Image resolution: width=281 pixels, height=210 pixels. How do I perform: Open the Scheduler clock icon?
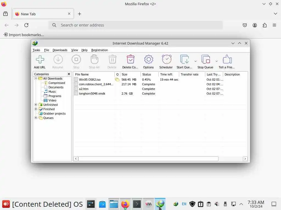coord(167,59)
